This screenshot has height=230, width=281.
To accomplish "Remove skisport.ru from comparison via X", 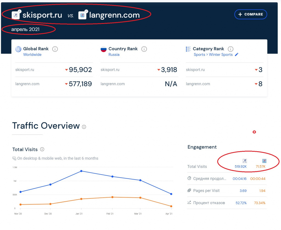I will (x=19, y=11).
